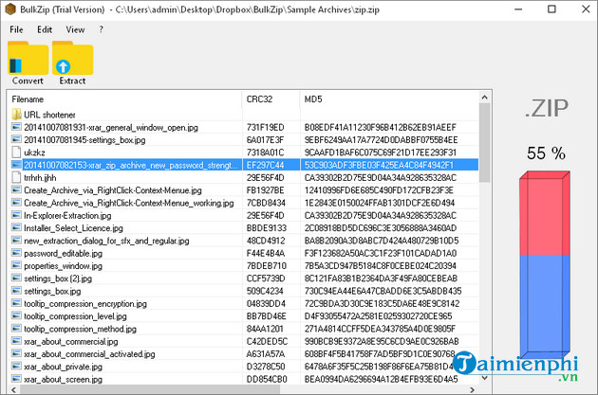Click the Extract folder icon
598x395 pixels.
(x=72, y=58)
